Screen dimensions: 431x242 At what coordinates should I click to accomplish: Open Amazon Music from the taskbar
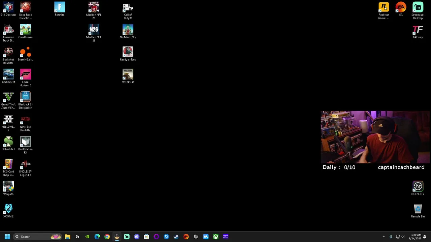(x=226, y=237)
